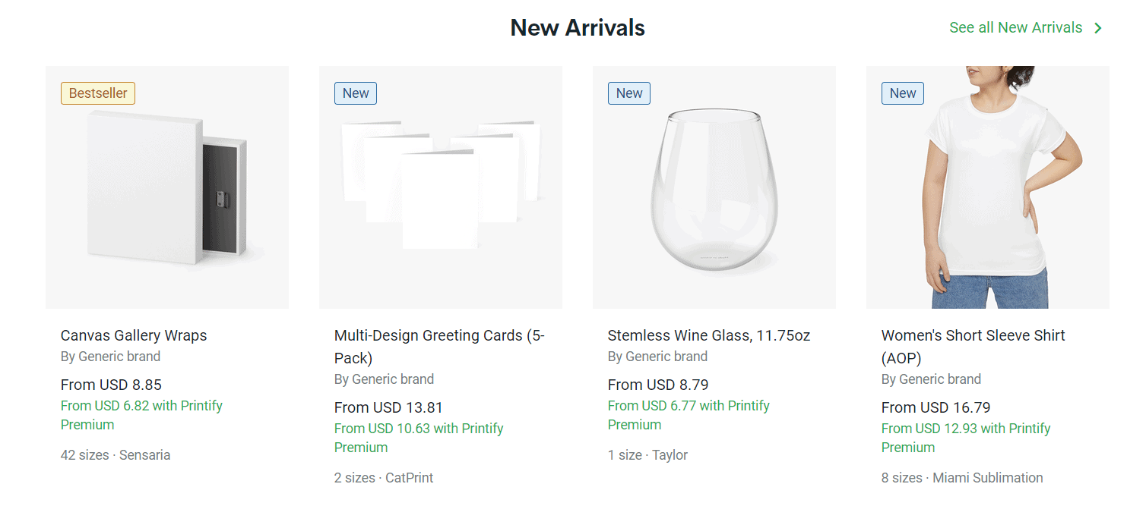The image size is (1146, 506).
Task: Click the Miami Sublimation brand text
Action: tap(987, 478)
